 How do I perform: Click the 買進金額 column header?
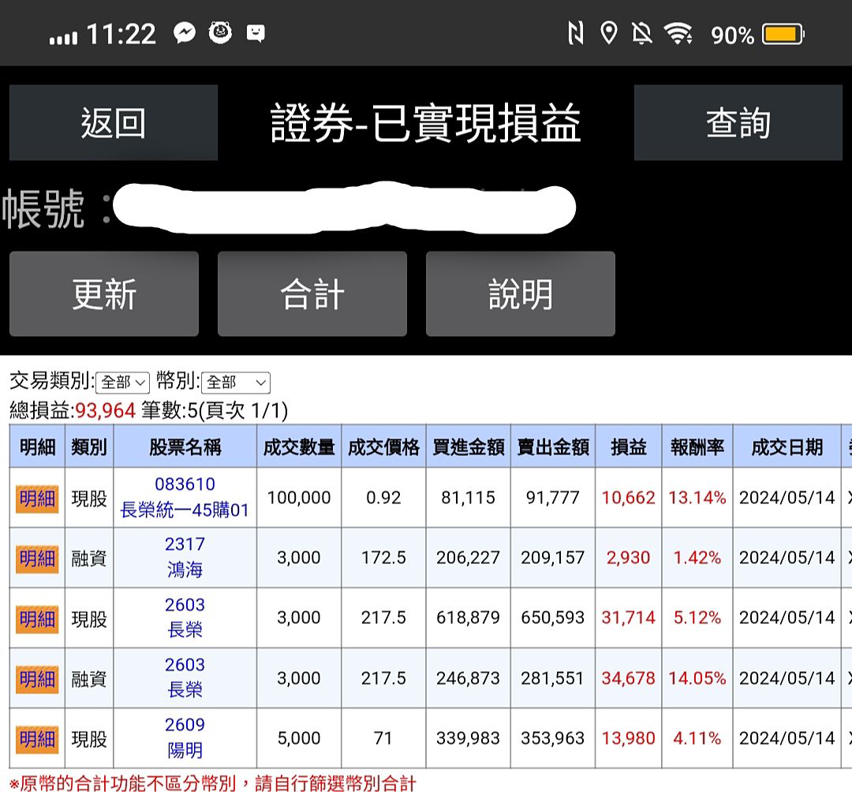tap(469, 446)
